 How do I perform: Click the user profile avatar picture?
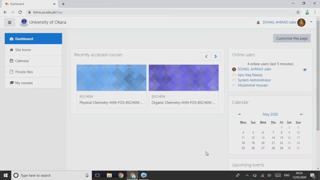pos(301,22)
